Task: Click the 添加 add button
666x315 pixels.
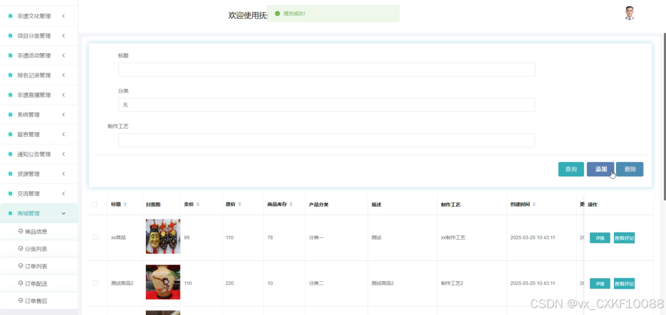Action: 601,169
